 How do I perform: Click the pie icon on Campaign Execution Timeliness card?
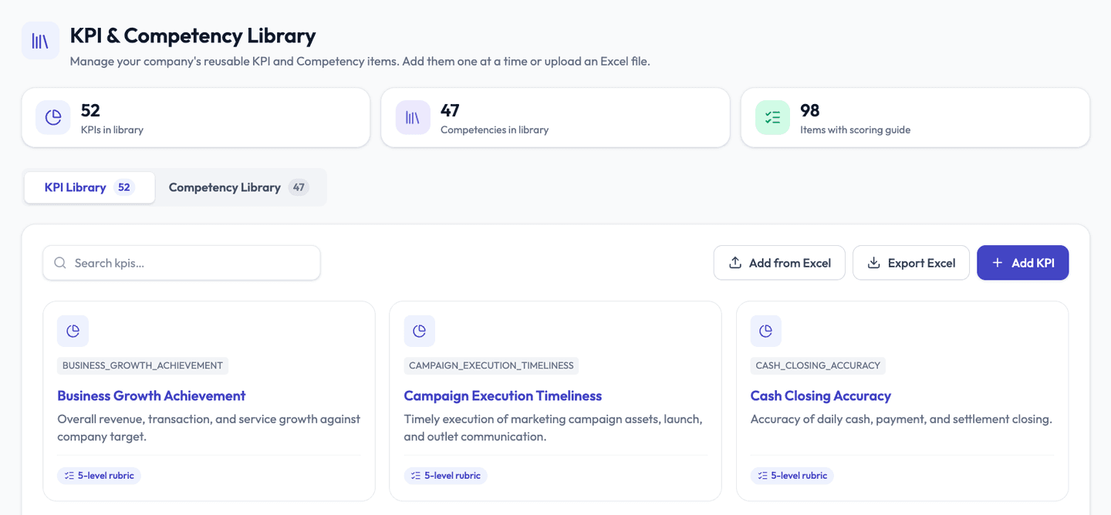tap(420, 331)
